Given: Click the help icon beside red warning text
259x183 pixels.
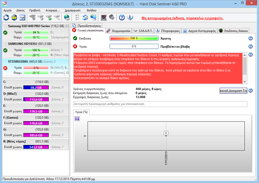Looking at the screenshot, I should tap(251, 54).
